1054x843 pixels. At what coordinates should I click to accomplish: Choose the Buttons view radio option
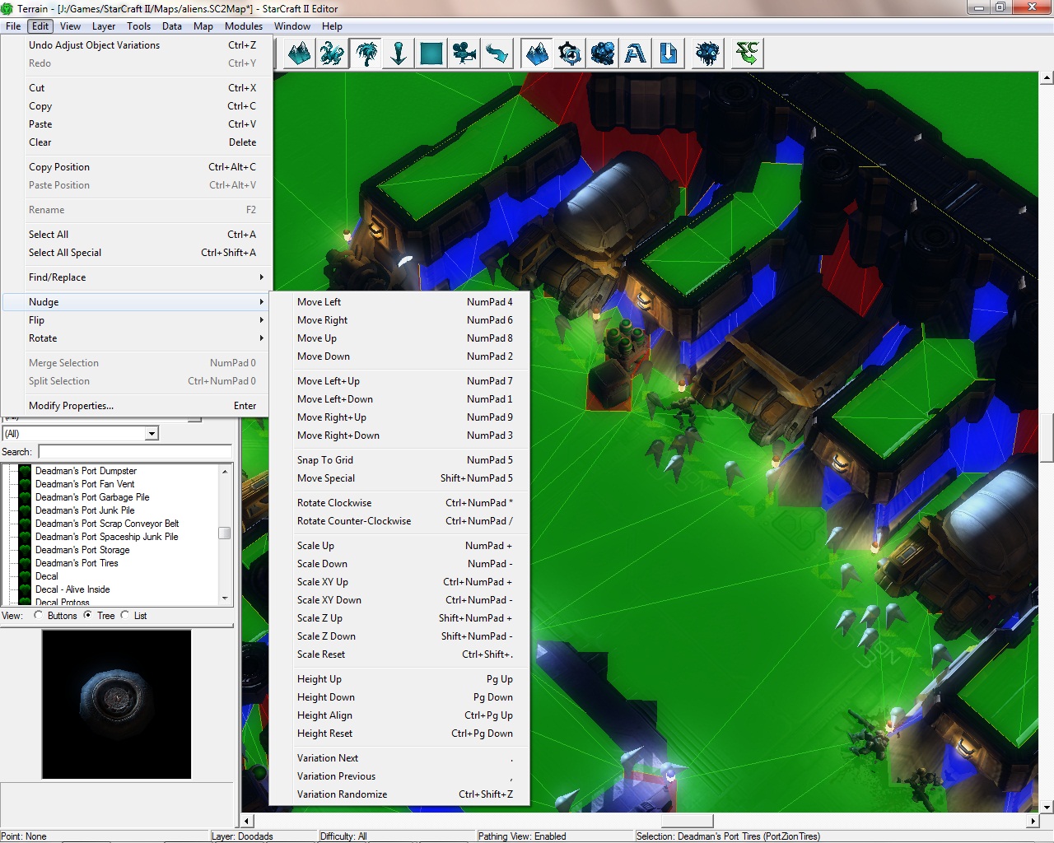coord(39,615)
